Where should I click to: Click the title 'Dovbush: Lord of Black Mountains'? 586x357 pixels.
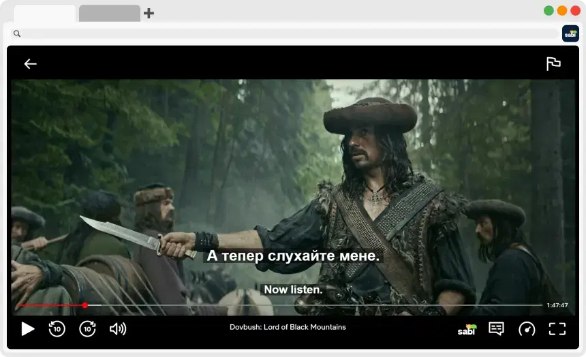(288, 327)
